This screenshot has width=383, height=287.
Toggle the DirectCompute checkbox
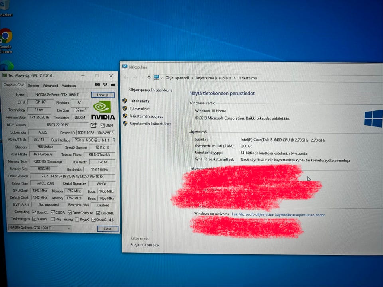70,213
